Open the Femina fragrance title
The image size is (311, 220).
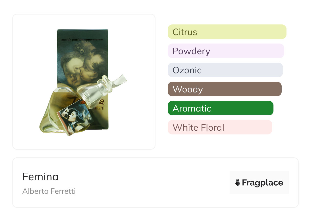(x=40, y=176)
